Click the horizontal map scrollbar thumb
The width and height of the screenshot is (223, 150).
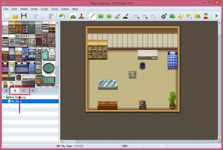click(x=145, y=142)
